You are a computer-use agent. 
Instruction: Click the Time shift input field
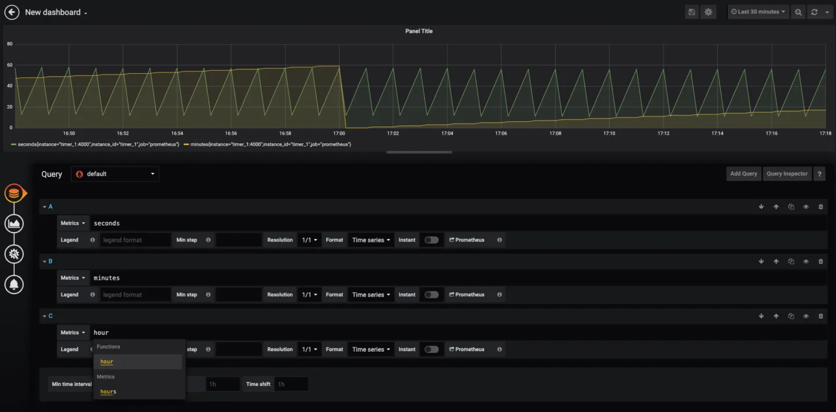tap(291, 384)
